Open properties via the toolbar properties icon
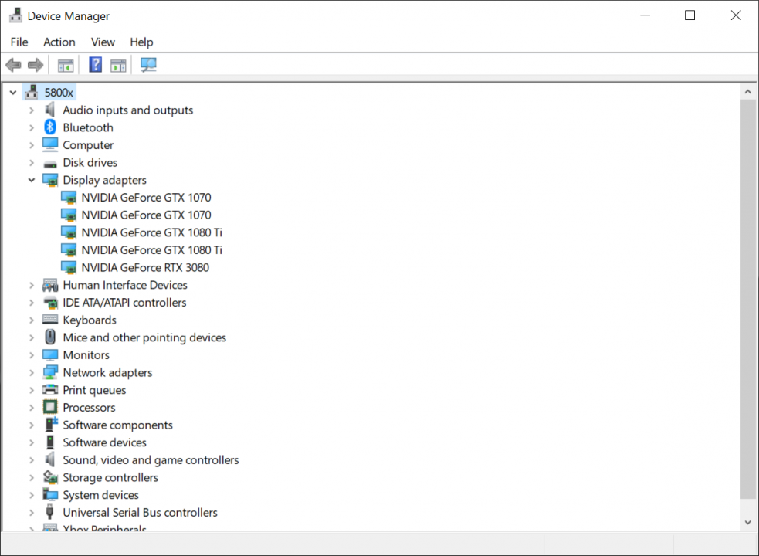 118,65
